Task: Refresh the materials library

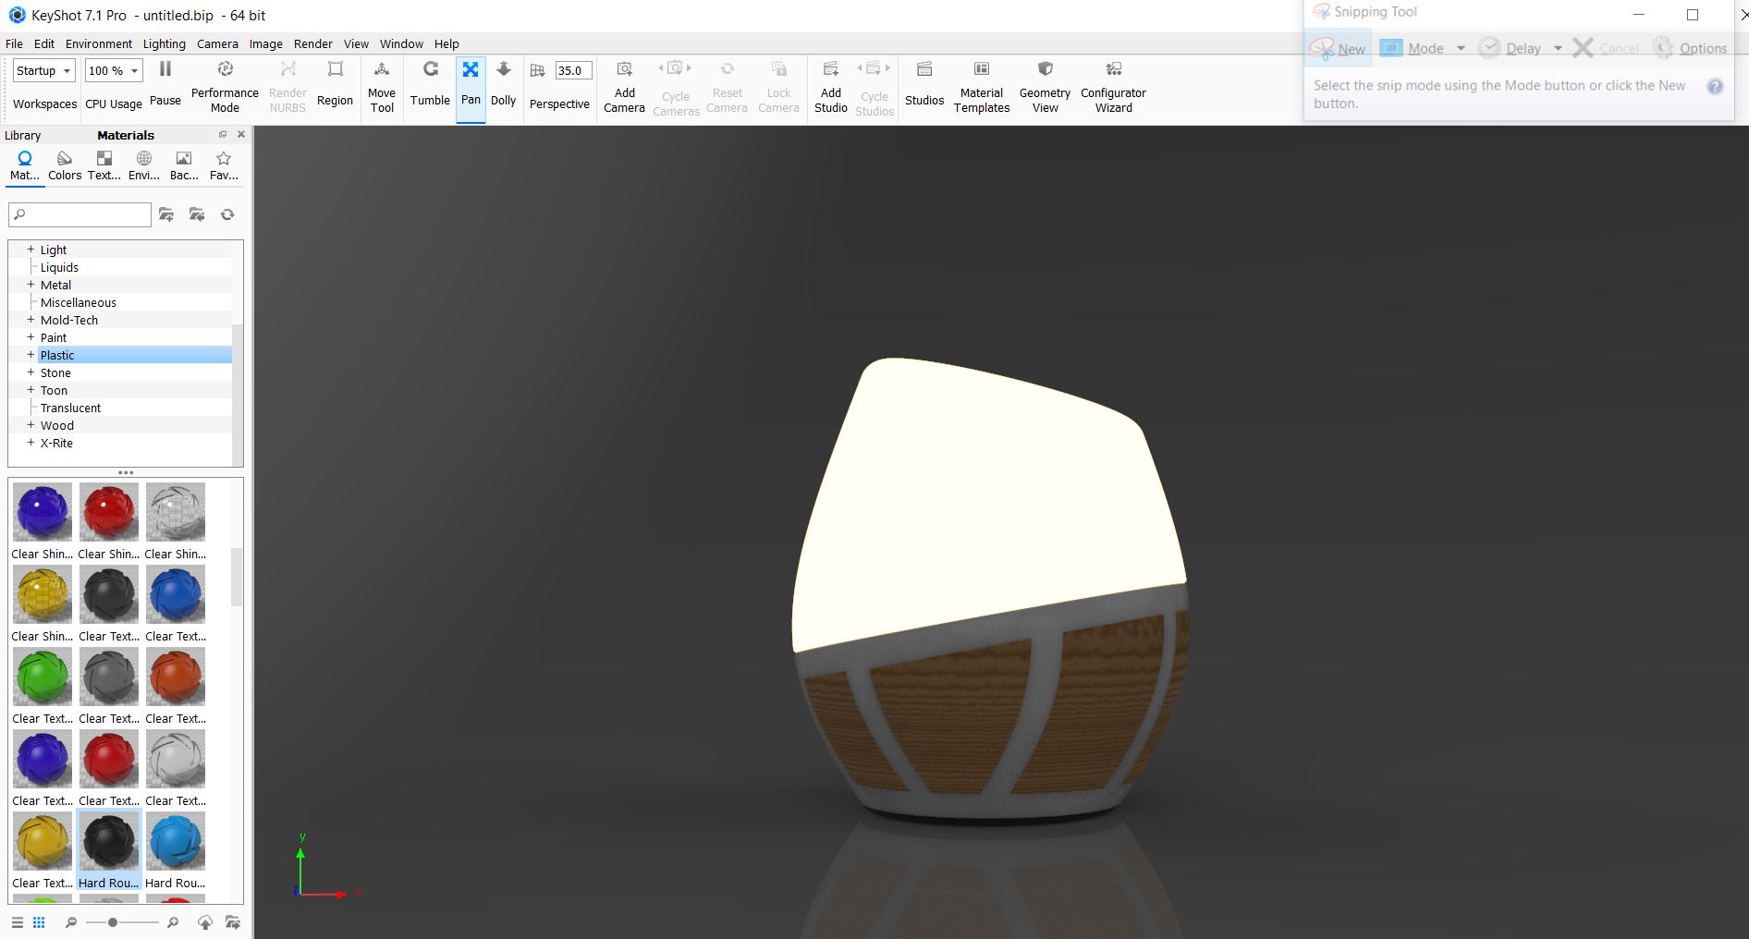Action: (x=227, y=214)
